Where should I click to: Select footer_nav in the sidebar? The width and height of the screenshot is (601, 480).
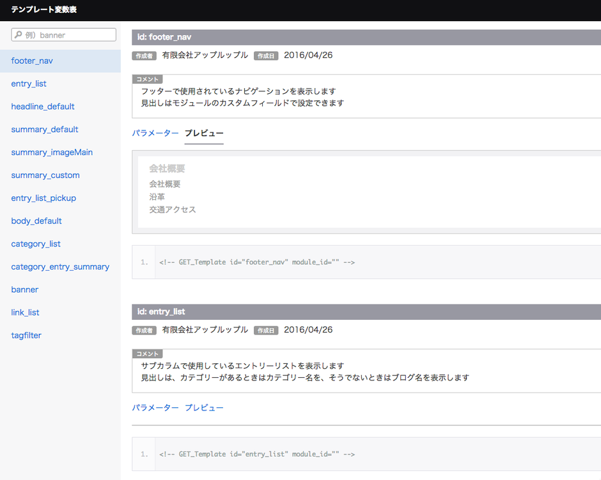point(32,61)
